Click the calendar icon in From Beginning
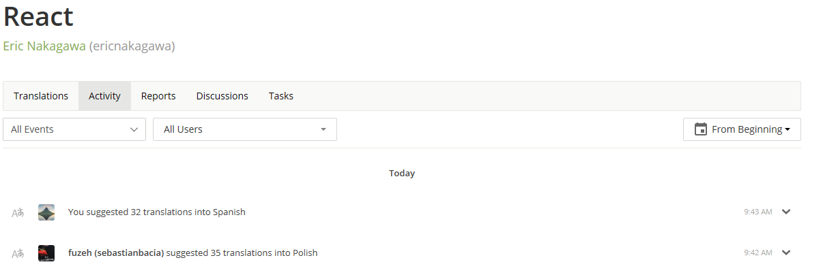The height and width of the screenshot is (275, 823). 700,129
